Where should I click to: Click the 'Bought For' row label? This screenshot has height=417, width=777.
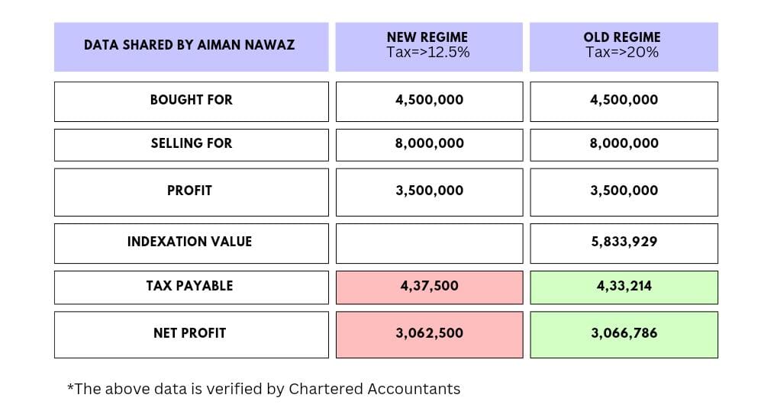tap(191, 100)
